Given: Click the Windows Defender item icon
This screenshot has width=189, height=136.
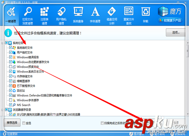Looking at the screenshot, I should pos(14,96).
